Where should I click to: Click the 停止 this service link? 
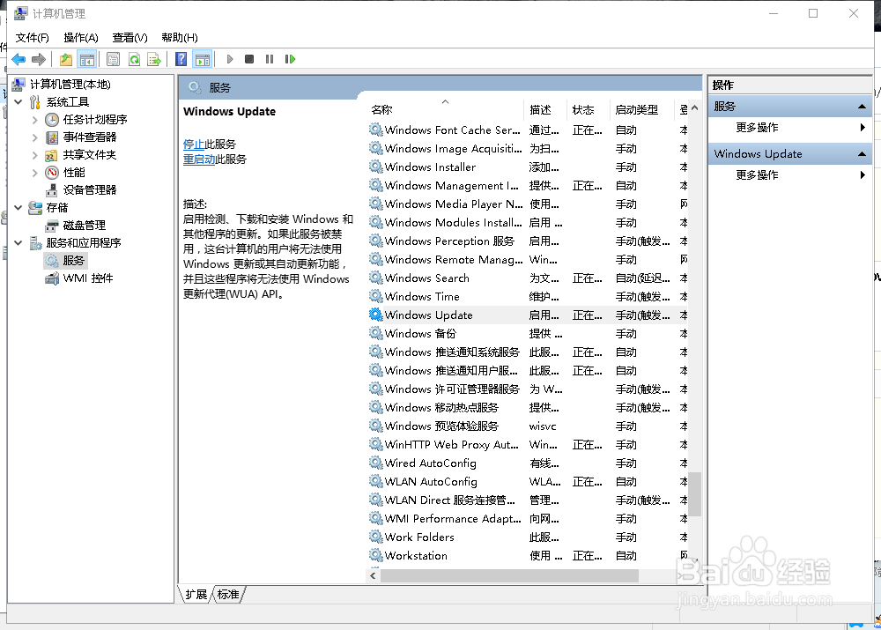coord(194,145)
